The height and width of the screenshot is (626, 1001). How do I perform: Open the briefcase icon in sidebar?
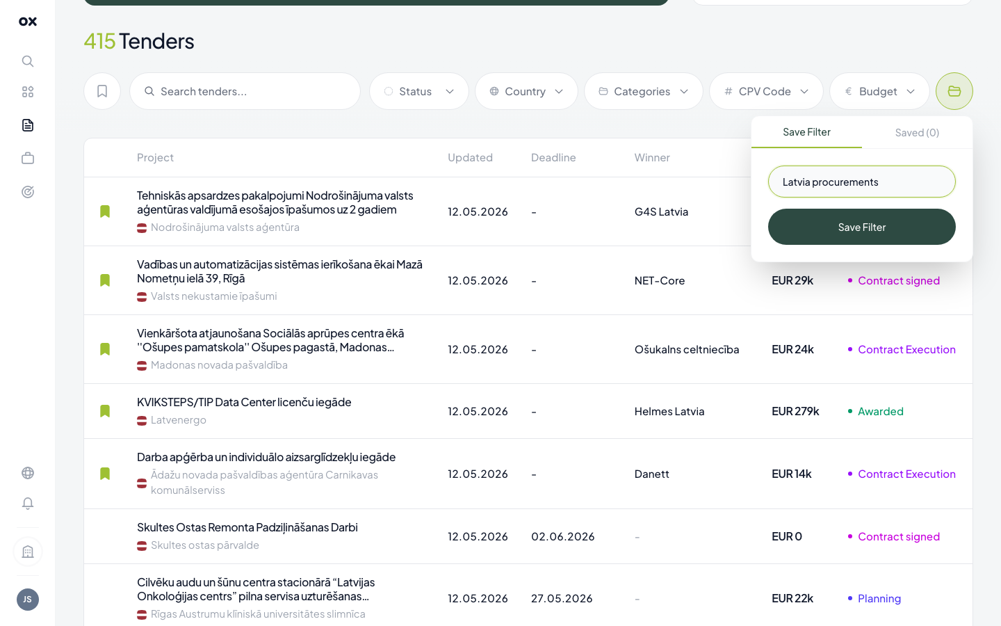(28, 159)
